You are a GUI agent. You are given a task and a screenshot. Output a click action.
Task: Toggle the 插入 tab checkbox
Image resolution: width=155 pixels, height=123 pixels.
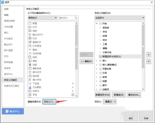tap(100, 61)
